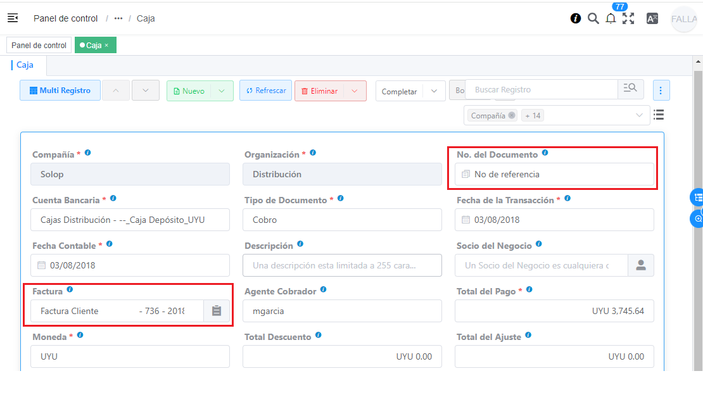
Task: Expand the Completar dropdown arrow
Action: coord(434,91)
